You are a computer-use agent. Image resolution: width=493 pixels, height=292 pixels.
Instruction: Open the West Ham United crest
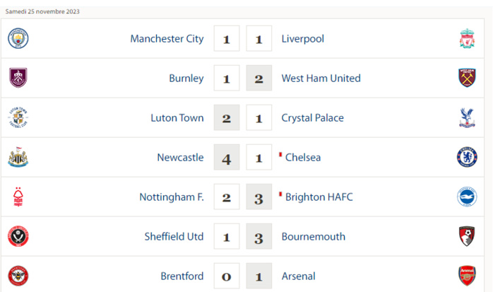tap(467, 78)
